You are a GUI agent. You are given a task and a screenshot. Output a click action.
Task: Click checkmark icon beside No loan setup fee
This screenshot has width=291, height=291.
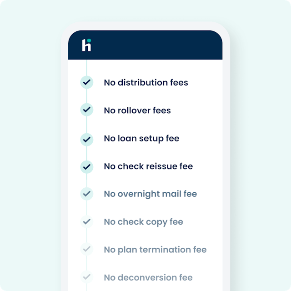click(86, 138)
